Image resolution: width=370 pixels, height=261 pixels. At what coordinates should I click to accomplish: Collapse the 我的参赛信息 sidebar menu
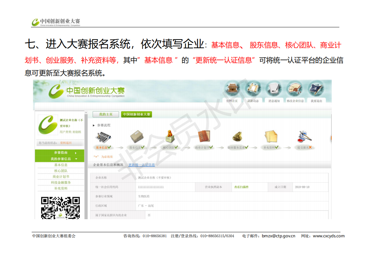[59, 159]
